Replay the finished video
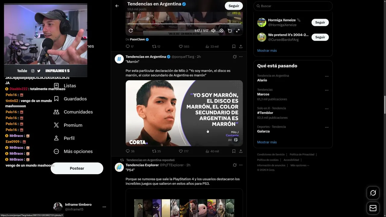The image size is (386, 217). click(131, 30)
